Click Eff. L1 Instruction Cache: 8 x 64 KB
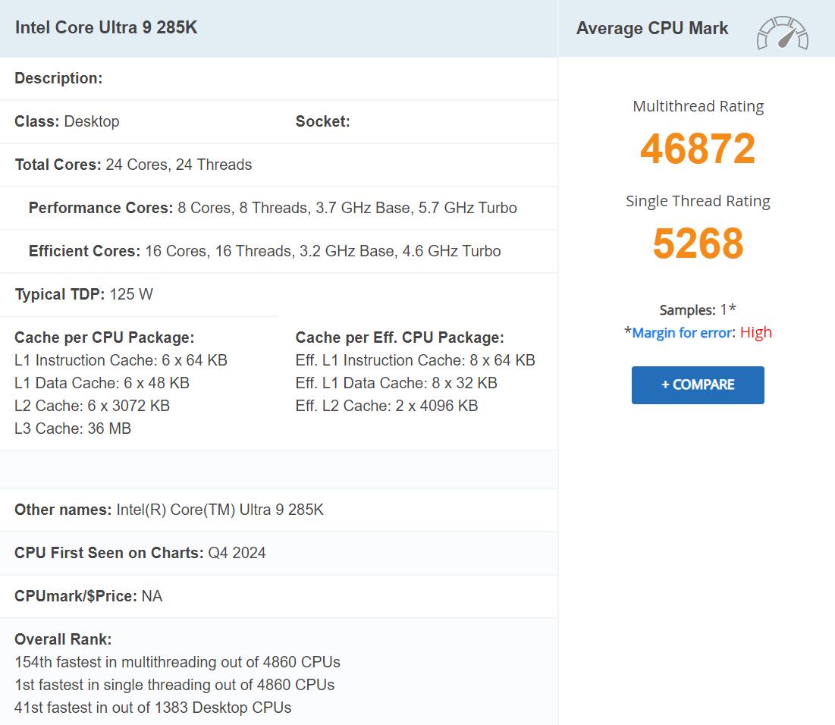The image size is (835, 725). pyautogui.click(x=416, y=361)
